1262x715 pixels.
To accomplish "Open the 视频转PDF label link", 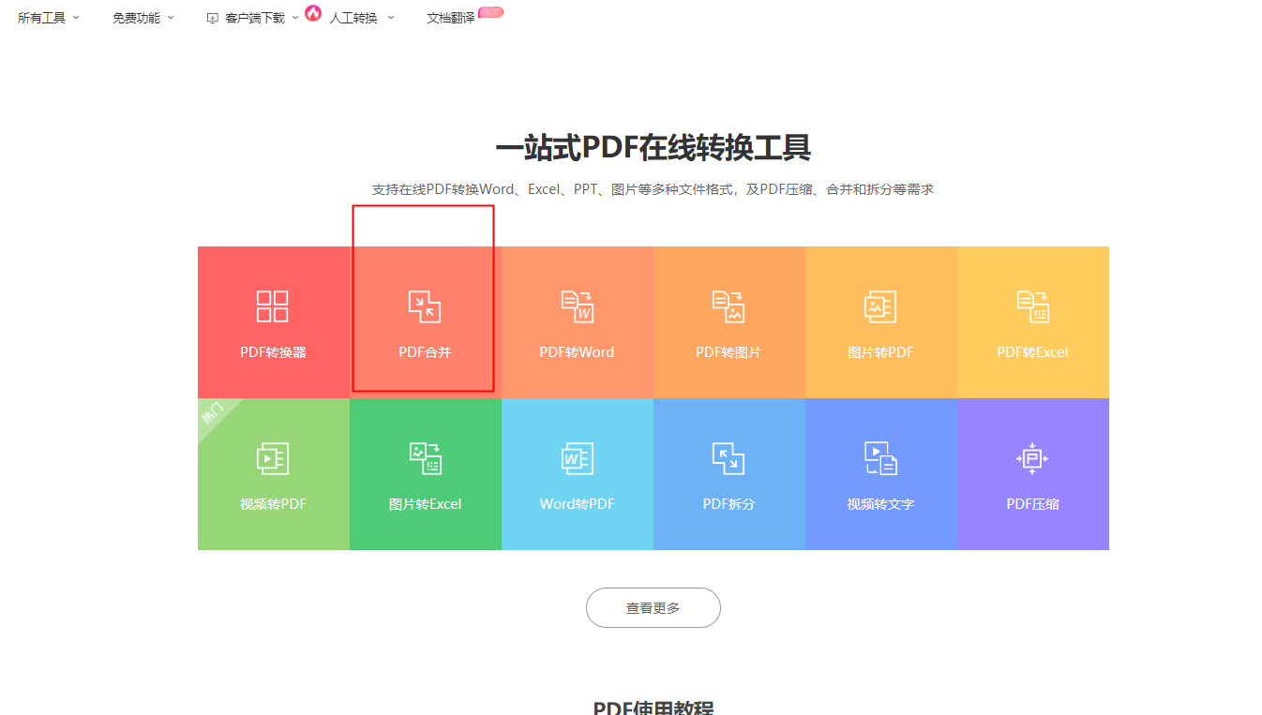I will click(273, 504).
